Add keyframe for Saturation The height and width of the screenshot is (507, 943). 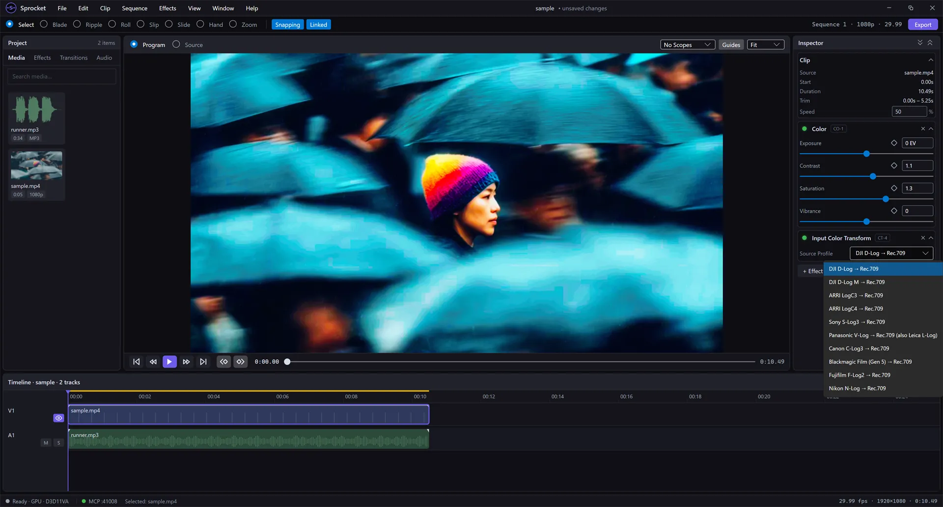click(x=894, y=188)
